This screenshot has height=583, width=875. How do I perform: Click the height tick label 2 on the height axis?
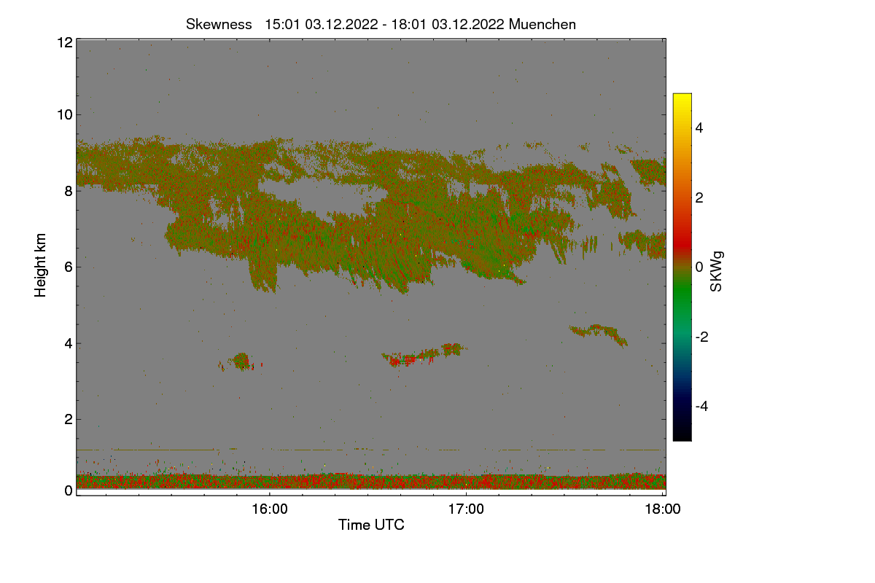[69, 419]
